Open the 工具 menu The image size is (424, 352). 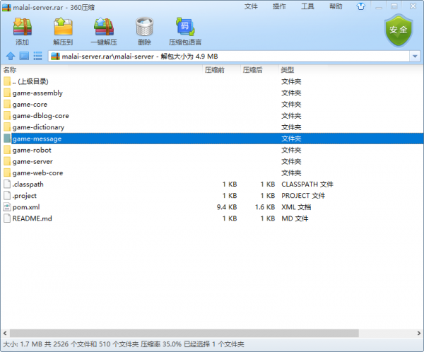pos(307,6)
